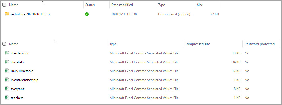Viewport: 282px width, 105px height.
Task: Click the Size column header in the upper list
Action: click(200, 5)
